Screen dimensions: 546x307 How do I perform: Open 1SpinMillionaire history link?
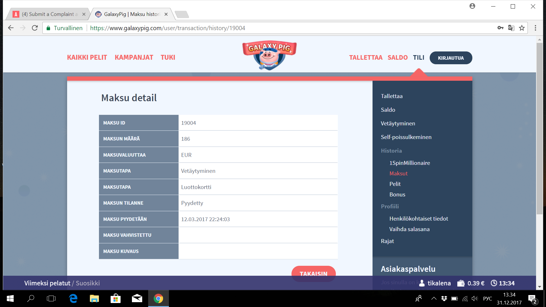click(409, 163)
